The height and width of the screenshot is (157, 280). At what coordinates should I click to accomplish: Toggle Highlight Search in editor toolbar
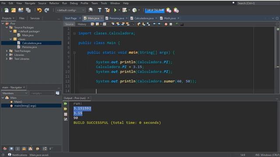(128, 24)
